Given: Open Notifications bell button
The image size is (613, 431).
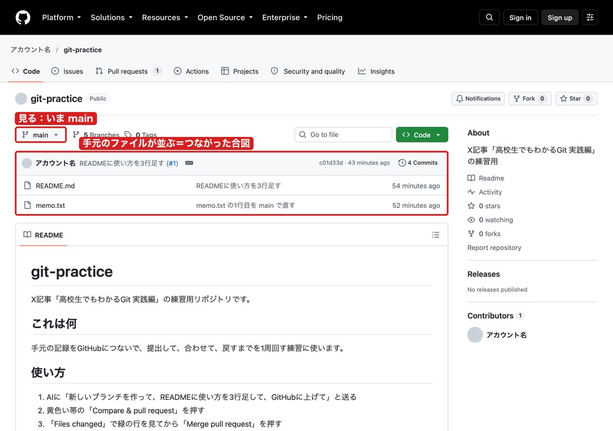Looking at the screenshot, I should coord(478,99).
